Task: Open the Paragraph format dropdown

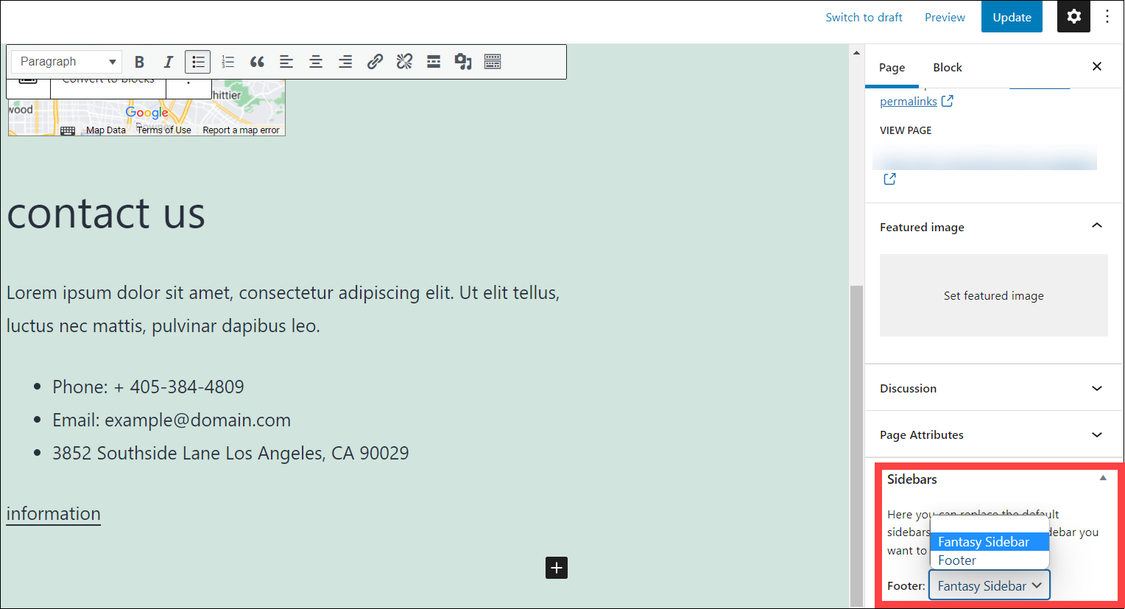Action: [66, 62]
